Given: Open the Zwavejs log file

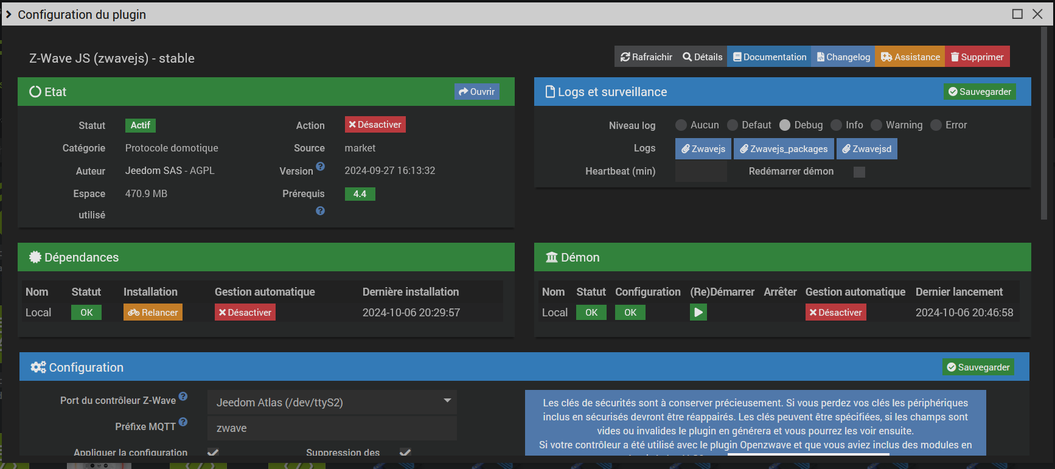Looking at the screenshot, I should [x=703, y=149].
